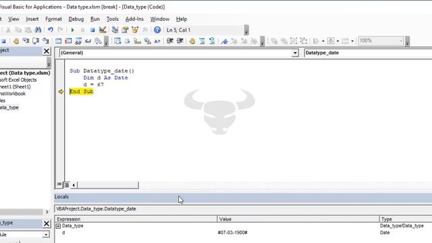Open the View menu

[x=13, y=19]
